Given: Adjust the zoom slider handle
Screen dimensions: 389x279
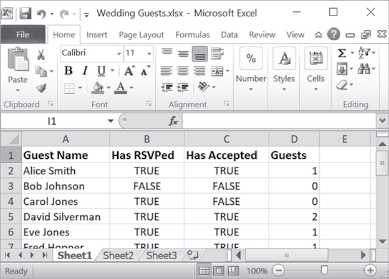Looking at the screenshot, I should (x=324, y=270).
